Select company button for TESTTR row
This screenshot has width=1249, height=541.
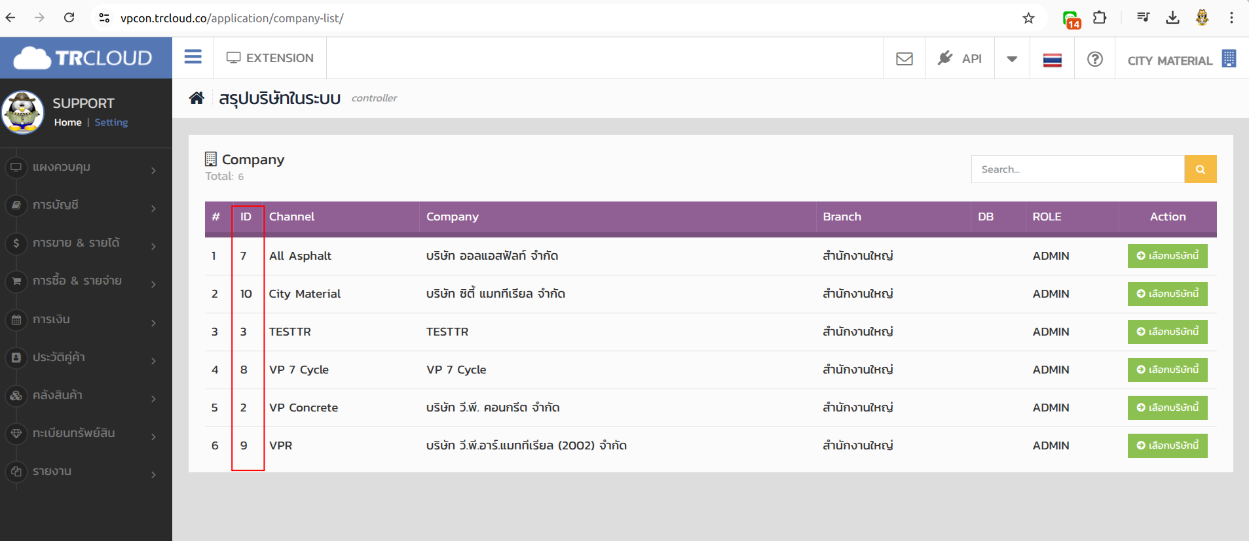click(1167, 332)
